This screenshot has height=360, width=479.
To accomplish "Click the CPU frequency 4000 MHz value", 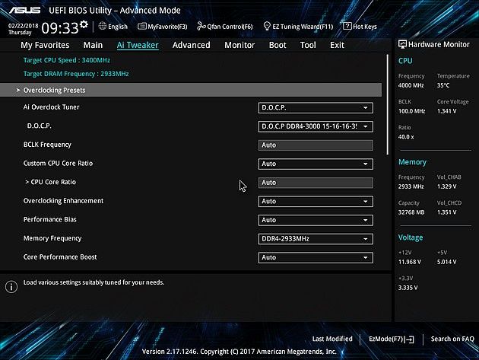I will point(411,85).
